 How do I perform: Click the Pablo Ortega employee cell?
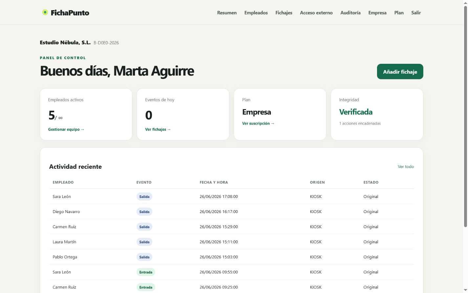(65, 257)
